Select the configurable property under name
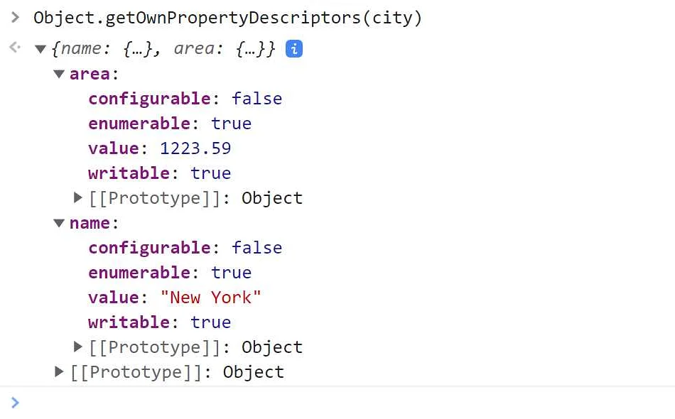 149,248
